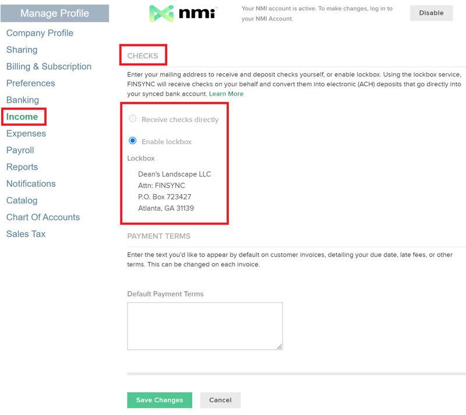Cancel the current edits

click(x=220, y=400)
